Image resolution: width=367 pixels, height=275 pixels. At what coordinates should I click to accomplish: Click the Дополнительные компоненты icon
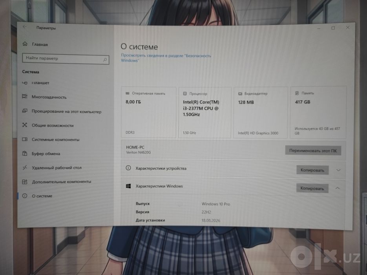coord(25,181)
